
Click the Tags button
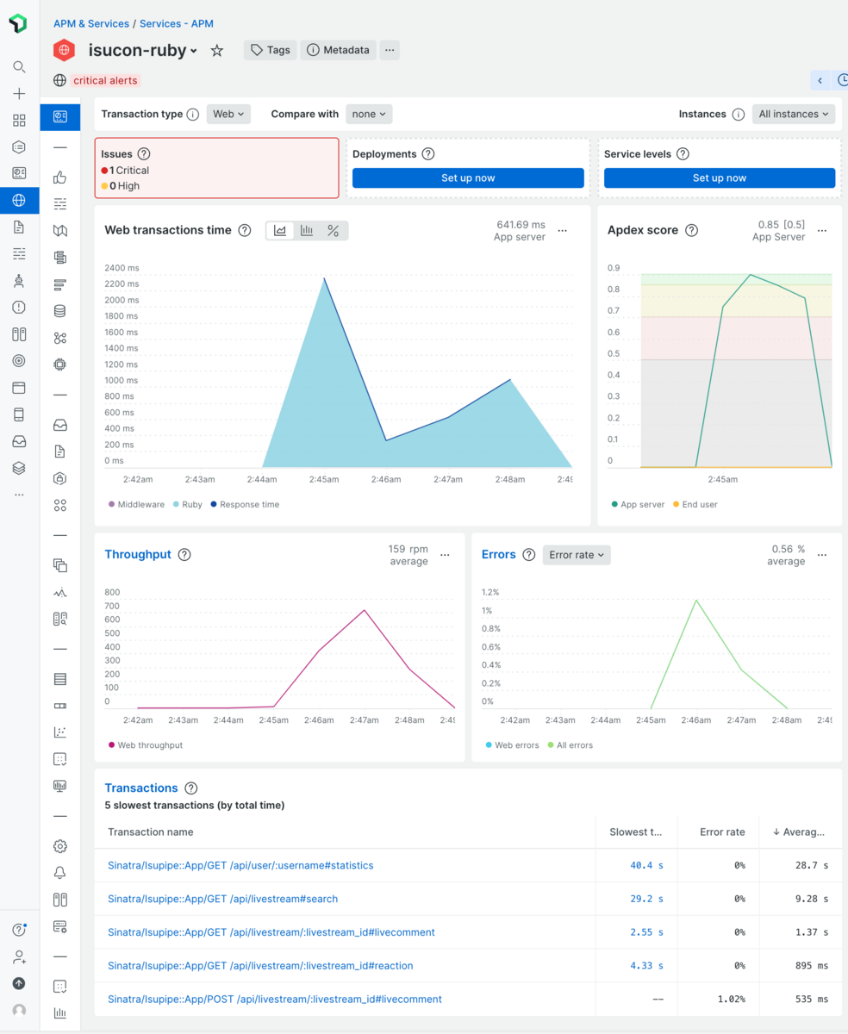[x=271, y=50]
